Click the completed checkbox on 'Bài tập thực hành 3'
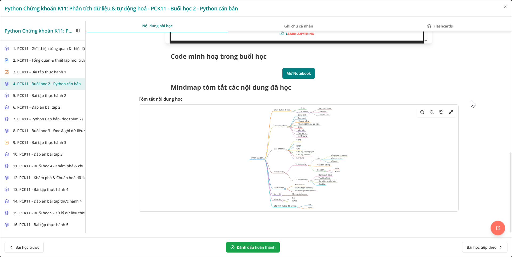The image size is (512, 257). pos(6,142)
